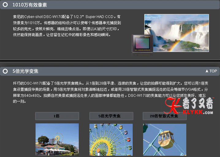
Task: Click the 5倍光学变焦 section heading
Action: click(x=25, y=71)
